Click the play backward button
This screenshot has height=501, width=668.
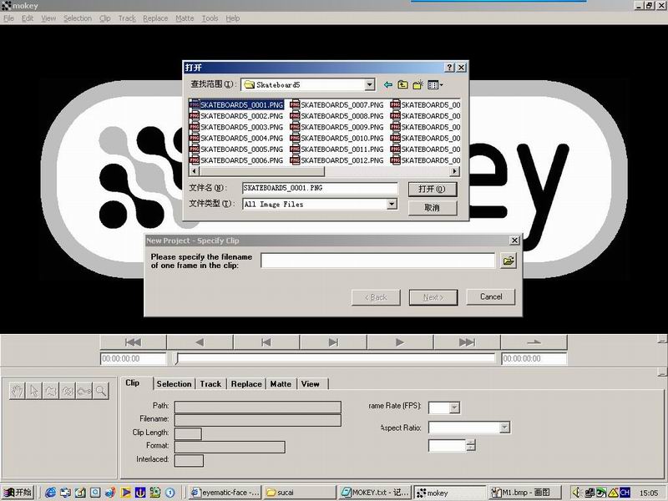(200, 342)
